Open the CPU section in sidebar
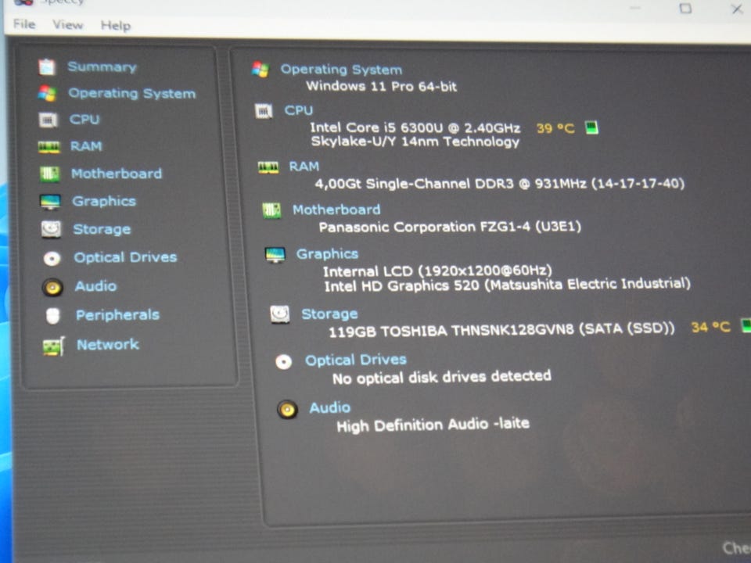This screenshot has width=751, height=563. click(x=84, y=119)
